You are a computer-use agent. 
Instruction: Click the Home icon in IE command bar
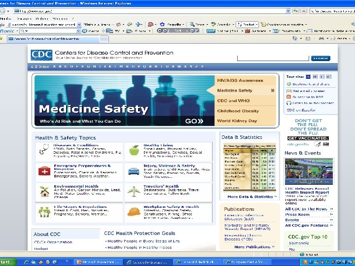tap(295, 38)
